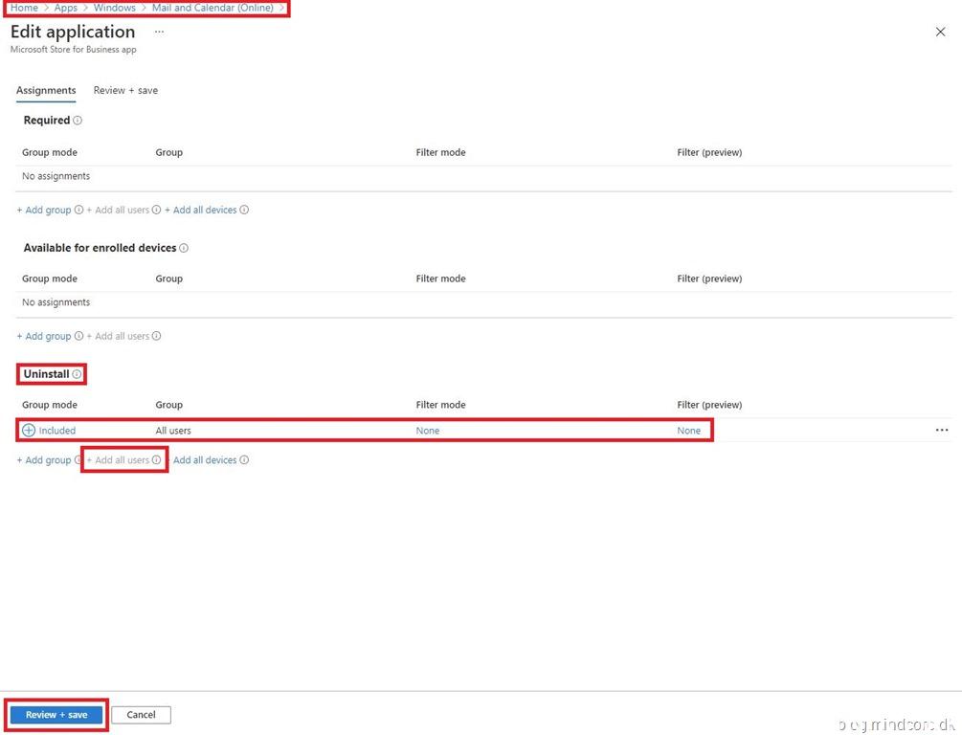Add all devices under Required section
Screen dimensions: 962x735
click(x=201, y=211)
